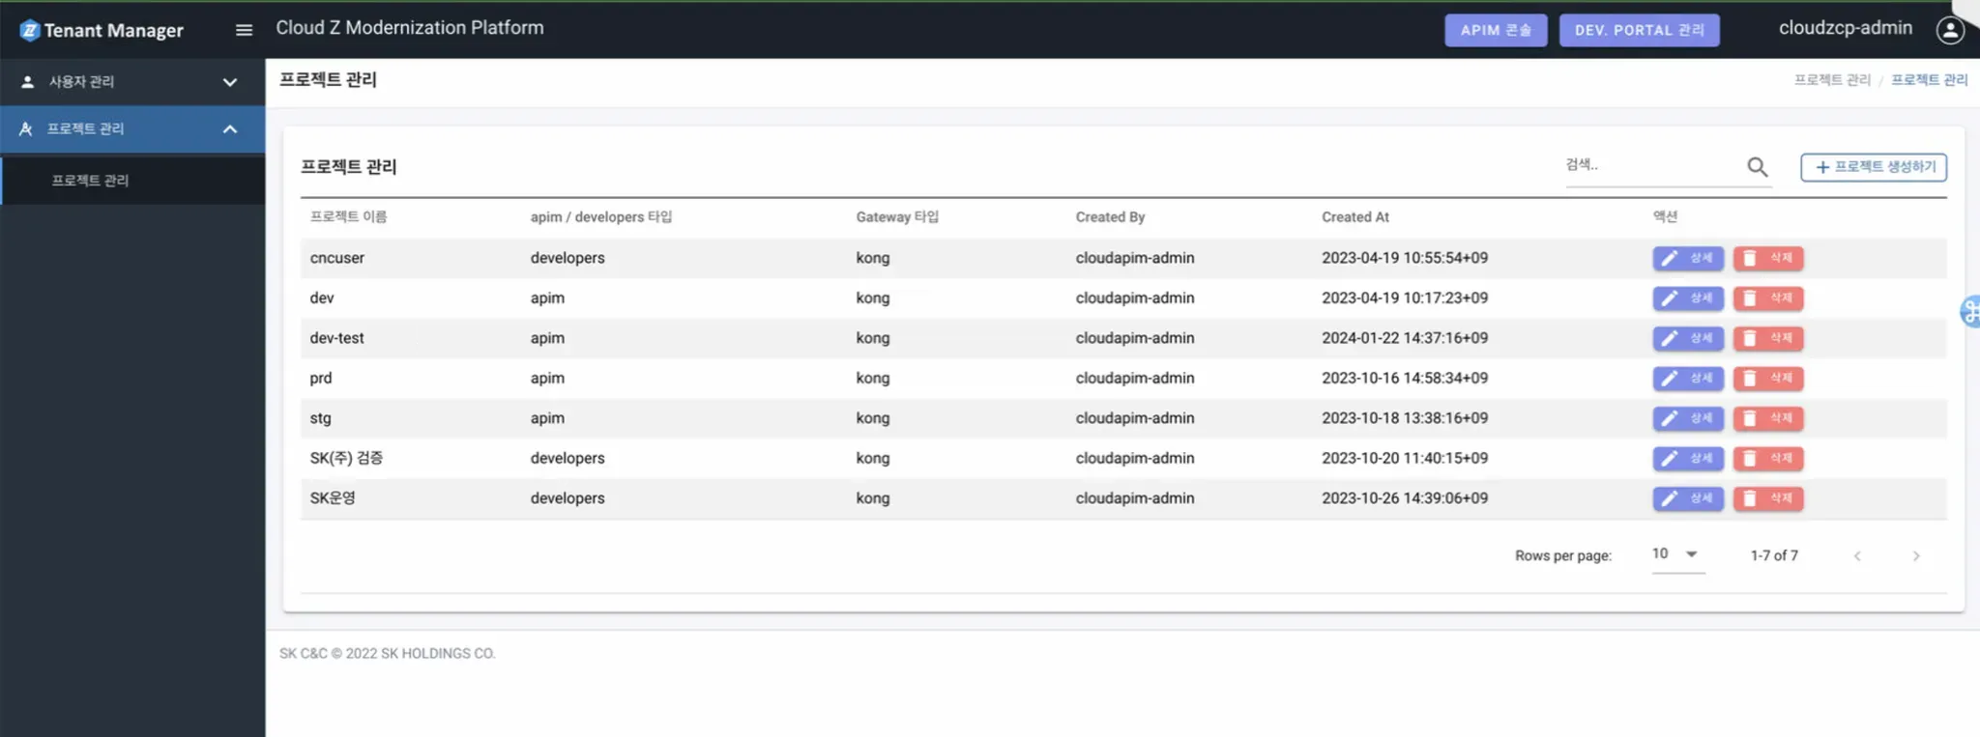The height and width of the screenshot is (737, 1980).
Task: Select project name SK(주) 검증
Action: click(346, 458)
